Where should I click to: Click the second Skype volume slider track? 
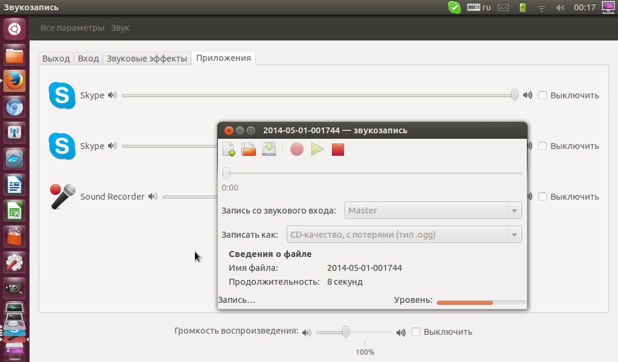(x=170, y=146)
